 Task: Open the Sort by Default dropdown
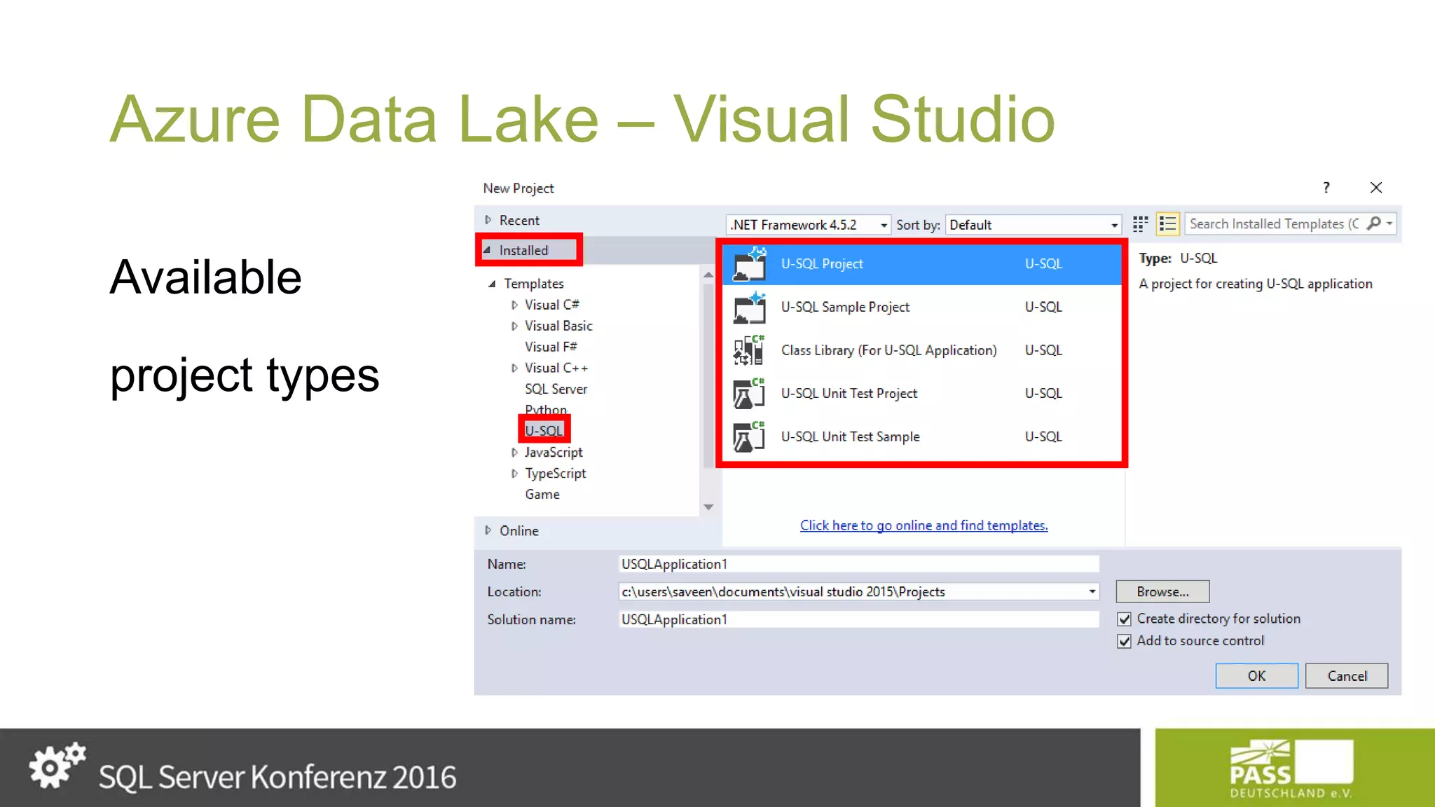pyautogui.click(x=1034, y=225)
